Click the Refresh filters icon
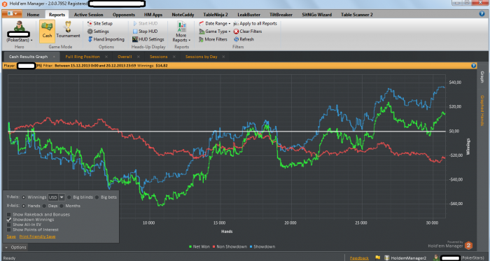 point(237,39)
